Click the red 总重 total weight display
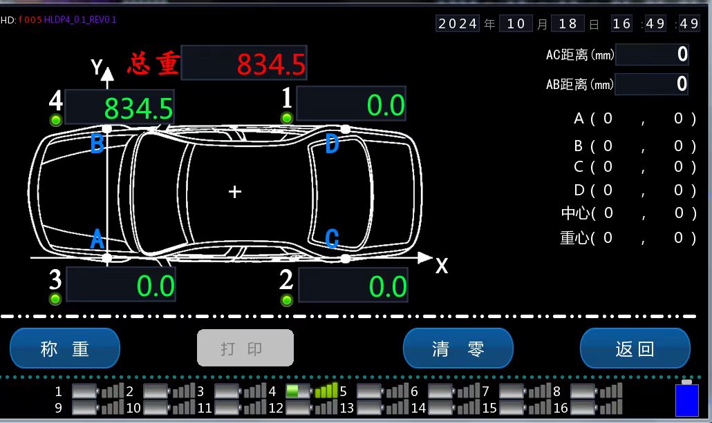The height and width of the screenshot is (423, 712). 243,64
